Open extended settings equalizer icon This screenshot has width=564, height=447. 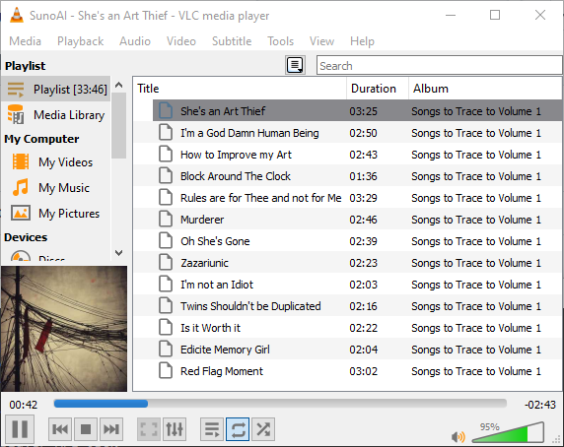click(x=175, y=429)
